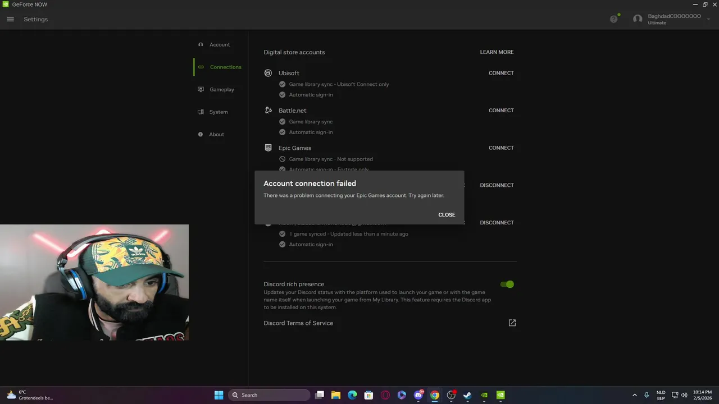Screen dimensions: 719x404
Task: Click the GeForce NOW logo in title bar
Action: click(x=5, y=4)
